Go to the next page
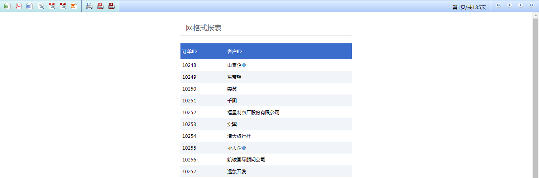Screen dimensions: 539x178 520,5
